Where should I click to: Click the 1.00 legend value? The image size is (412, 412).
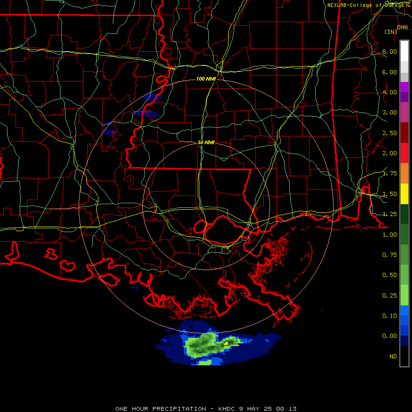pyautogui.click(x=390, y=235)
